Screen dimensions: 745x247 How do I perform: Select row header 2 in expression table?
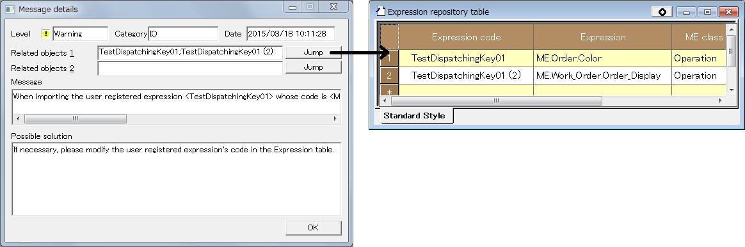[x=389, y=76]
